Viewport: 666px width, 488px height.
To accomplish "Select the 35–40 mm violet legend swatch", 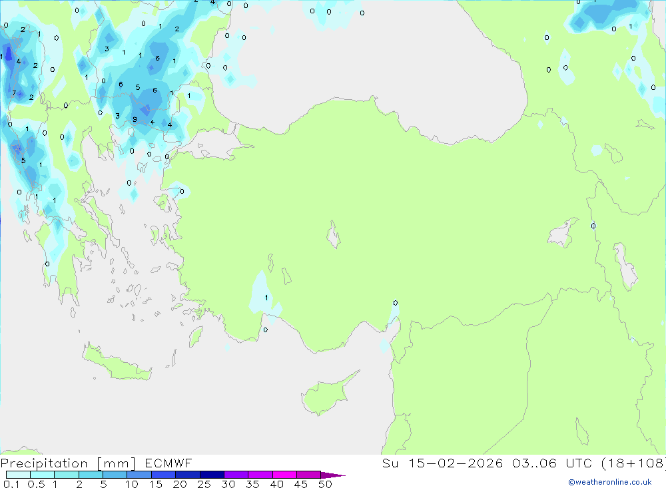I will (260, 475).
